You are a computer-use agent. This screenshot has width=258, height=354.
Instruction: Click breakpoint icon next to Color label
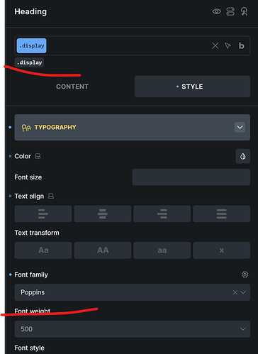tap(38, 156)
